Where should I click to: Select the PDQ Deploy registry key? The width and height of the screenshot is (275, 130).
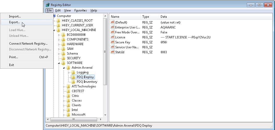click(85, 77)
